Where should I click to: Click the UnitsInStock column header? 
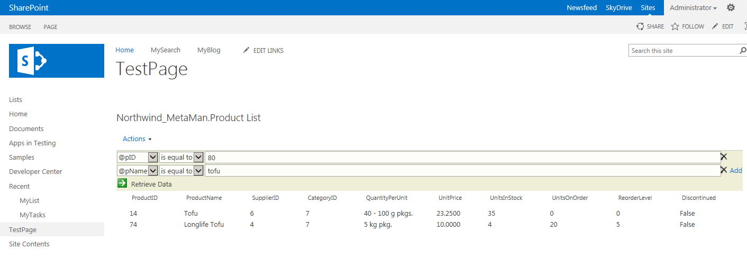506,198
